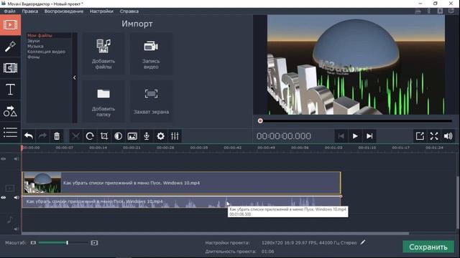The height and width of the screenshot is (258, 460).
Task: Open the Edit (Правка) menu
Action: coord(30,11)
